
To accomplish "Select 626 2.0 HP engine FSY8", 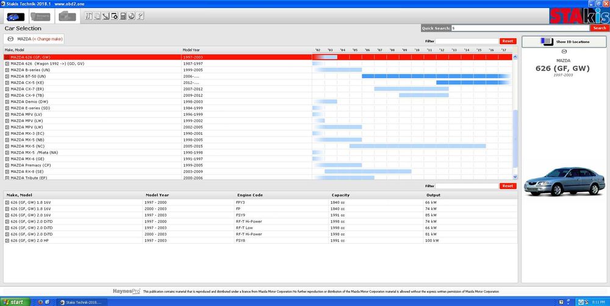I will point(260,240).
